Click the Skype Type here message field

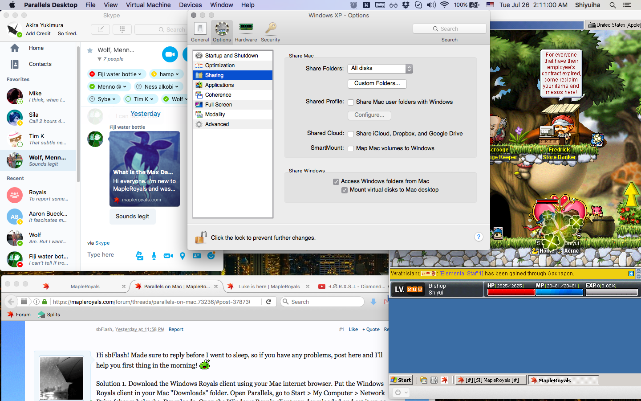pos(110,255)
